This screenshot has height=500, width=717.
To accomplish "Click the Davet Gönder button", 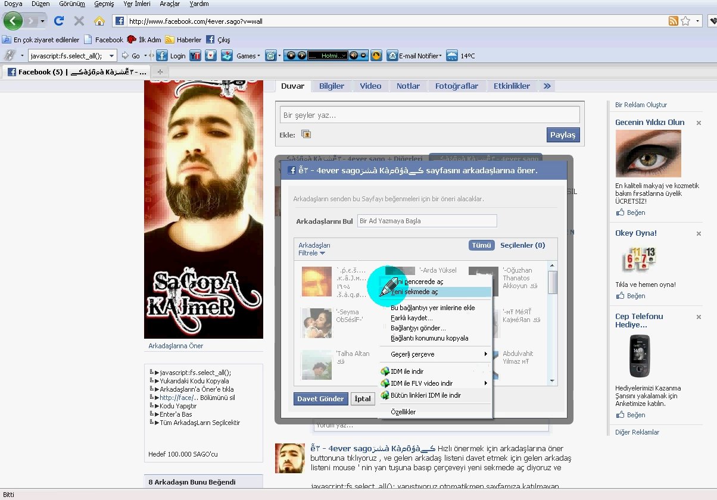I will (320, 399).
